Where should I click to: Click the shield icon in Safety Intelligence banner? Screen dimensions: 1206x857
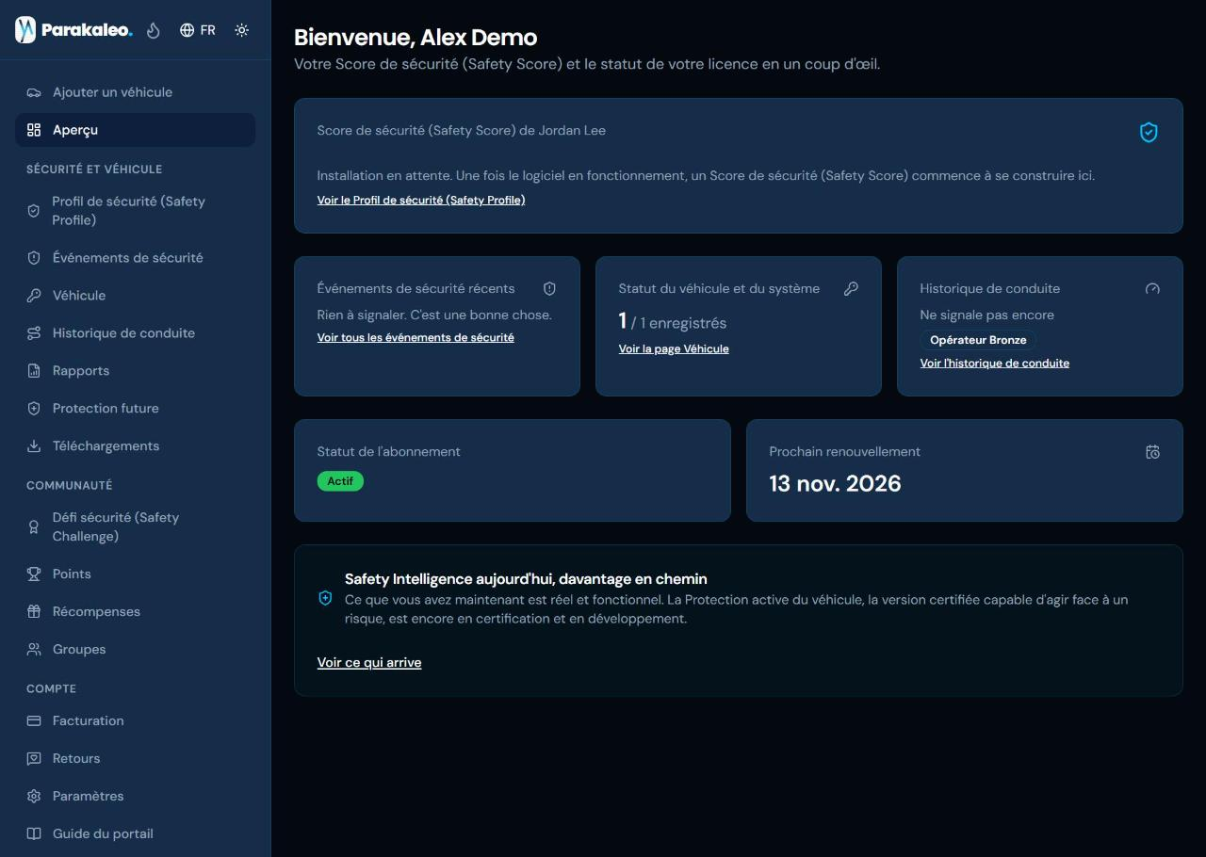[x=325, y=598]
